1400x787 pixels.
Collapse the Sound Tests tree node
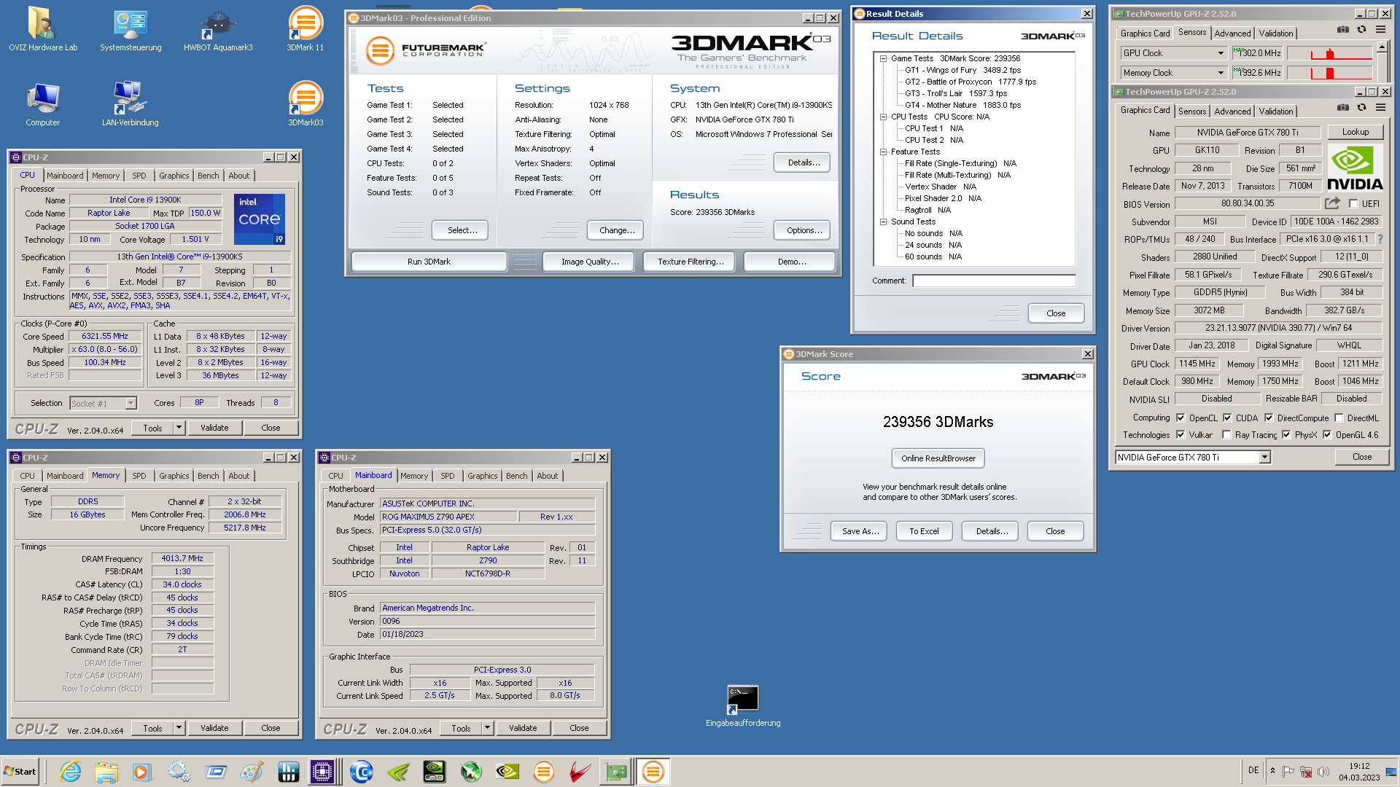[x=883, y=222]
